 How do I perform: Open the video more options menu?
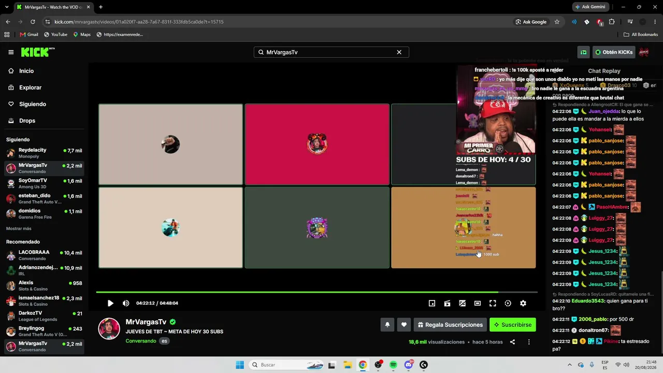pyautogui.click(x=529, y=342)
